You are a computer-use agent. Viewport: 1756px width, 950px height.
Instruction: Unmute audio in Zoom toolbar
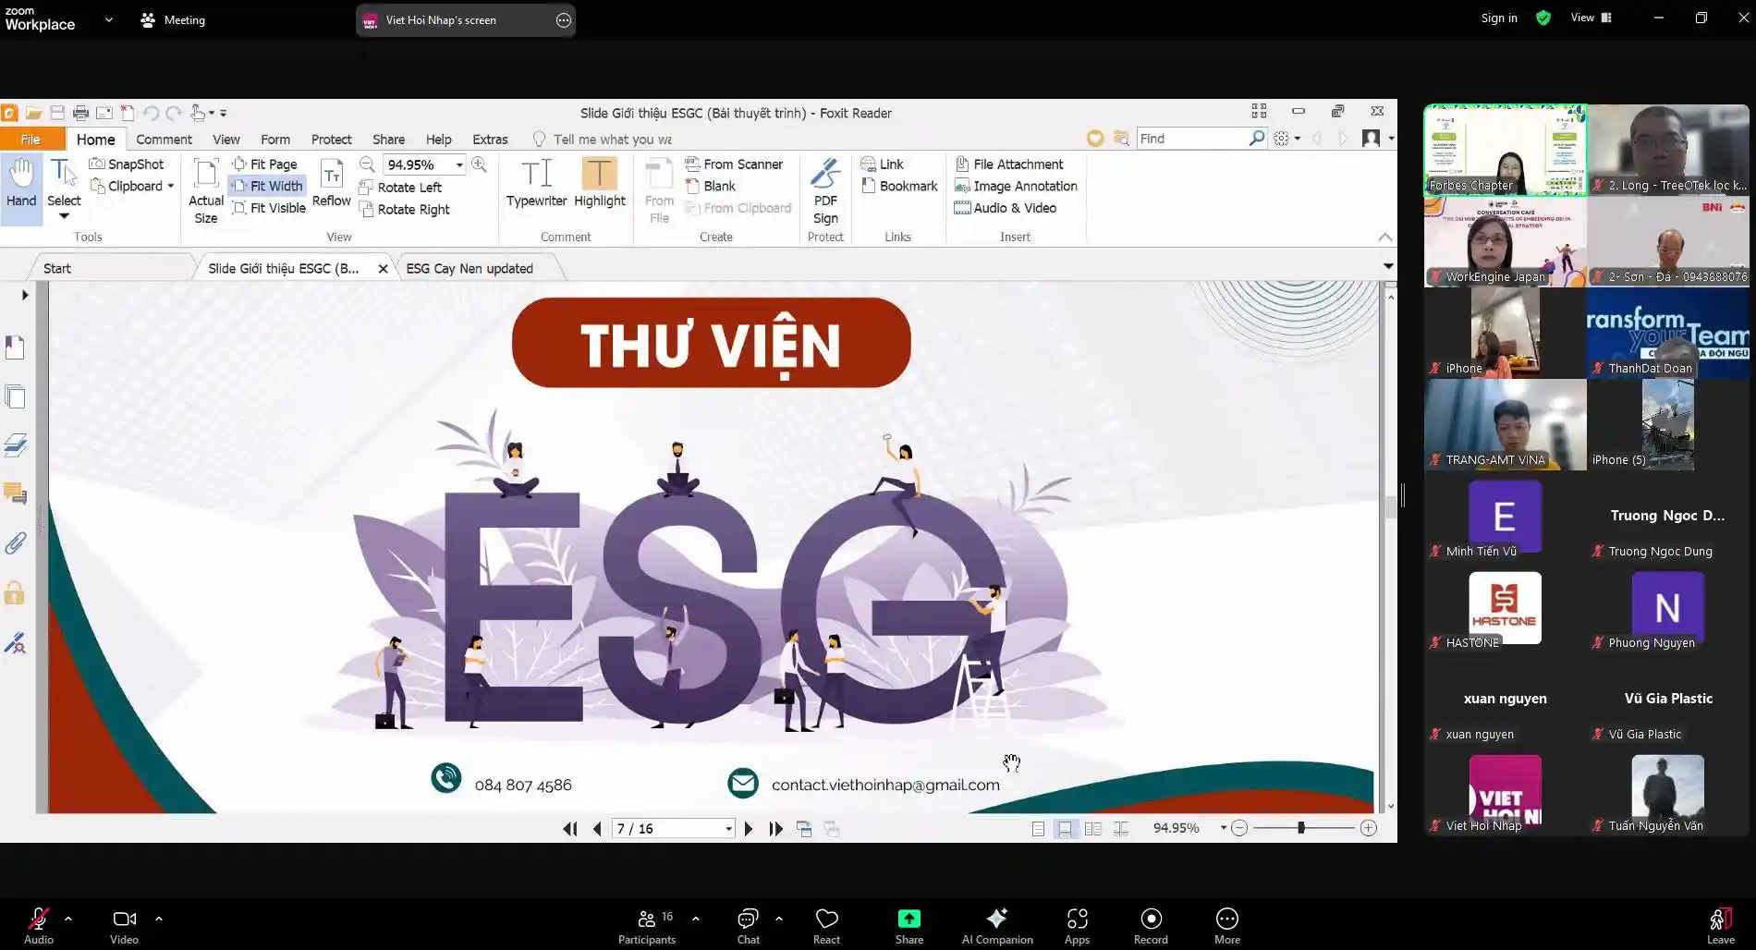pyautogui.click(x=38, y=925)
